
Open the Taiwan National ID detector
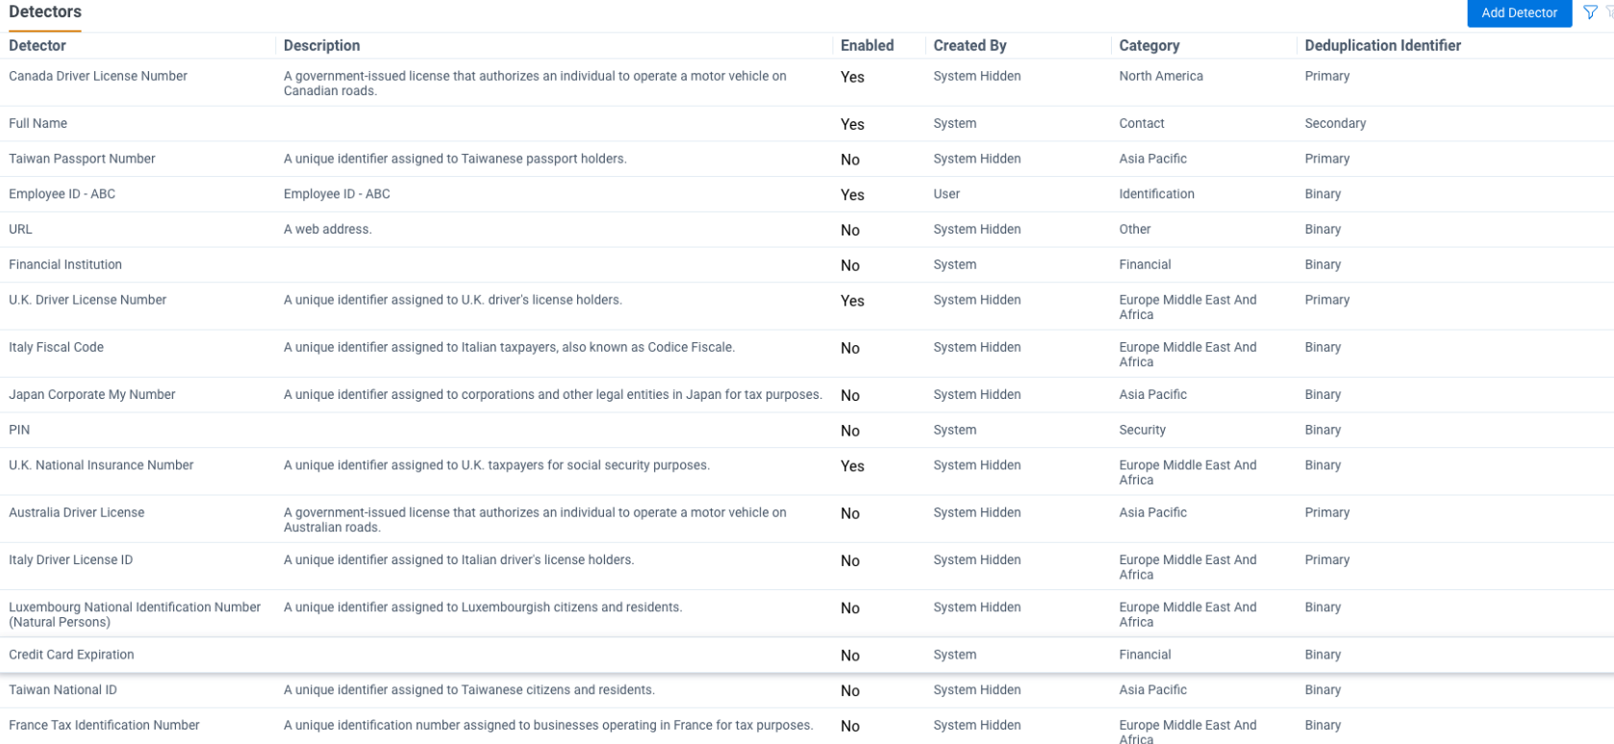[x=63, y=690]
